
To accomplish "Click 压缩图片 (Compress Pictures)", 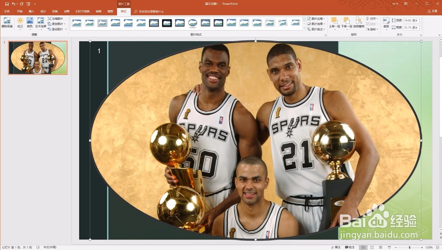I will click(56, 19).
